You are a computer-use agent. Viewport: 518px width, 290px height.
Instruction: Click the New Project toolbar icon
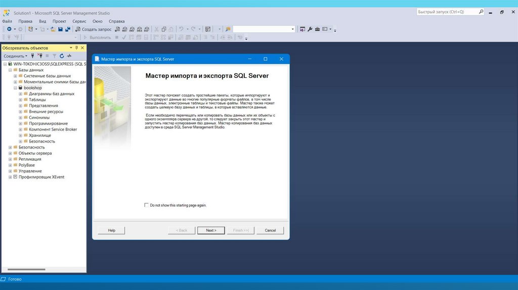(30, 29)
